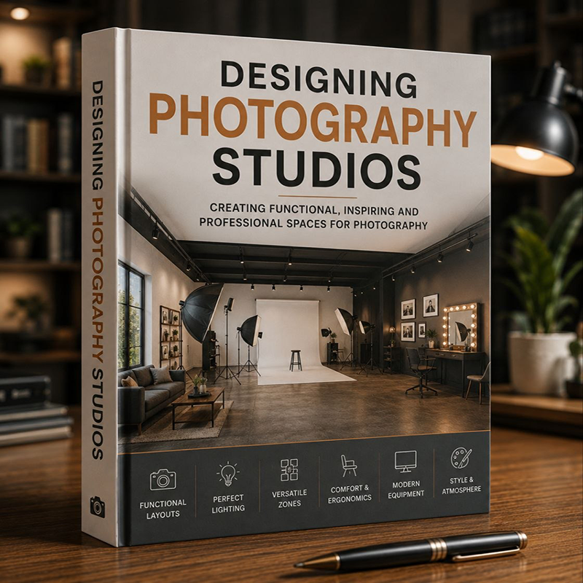
Task: Click the Modern Equipment label
Action: pyautogui.click(x=406, y=489)
